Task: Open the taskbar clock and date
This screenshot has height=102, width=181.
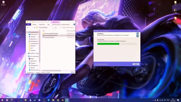Action: (173, 100)
